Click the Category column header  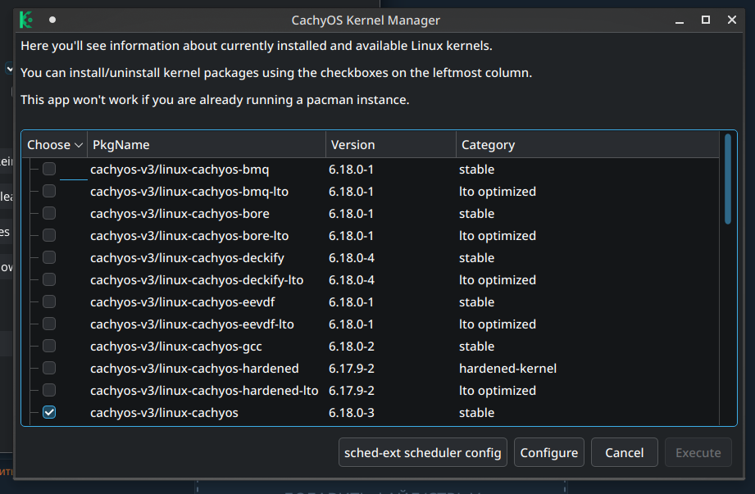pyautogui.click(x=586, y=145)
